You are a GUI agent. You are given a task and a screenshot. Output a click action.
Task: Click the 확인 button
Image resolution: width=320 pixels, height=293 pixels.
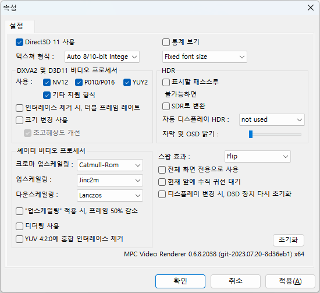(180, 281)
